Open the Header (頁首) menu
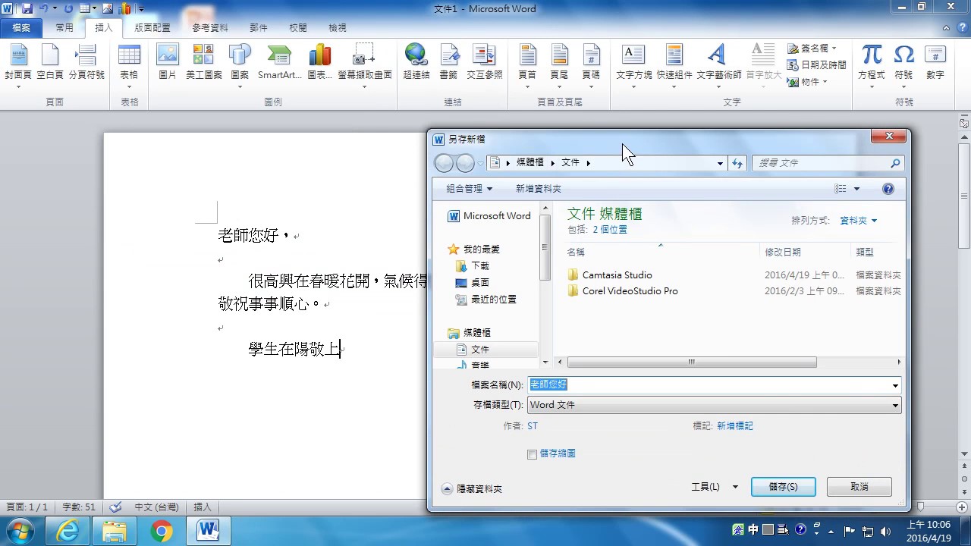Image resolution: width=971 pixels, height=546 pixels. pyautogui.click(x=527, y=65)
